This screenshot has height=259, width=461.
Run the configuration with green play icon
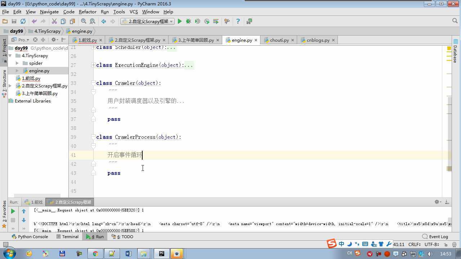pyautogui.click(x=180, y=22)
